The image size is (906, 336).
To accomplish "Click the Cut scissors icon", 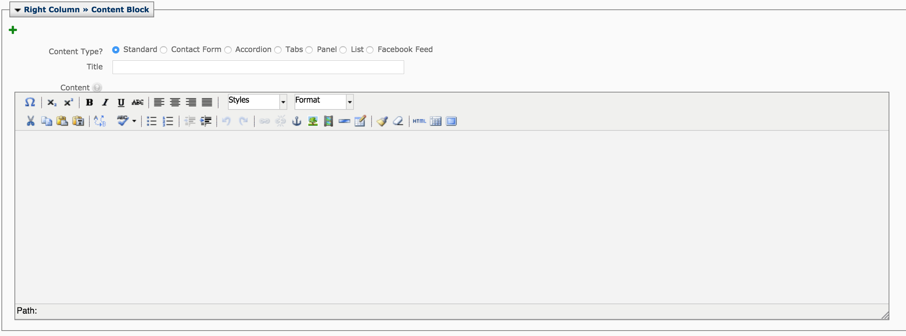I will pyautogui.click(x=31, y=121).
